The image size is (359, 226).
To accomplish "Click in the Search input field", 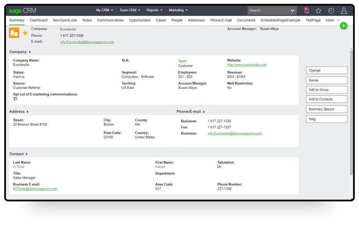I will point(268,10).
